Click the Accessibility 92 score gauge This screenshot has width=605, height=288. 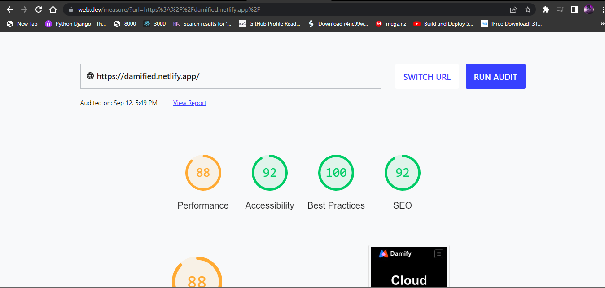(270, 173)
